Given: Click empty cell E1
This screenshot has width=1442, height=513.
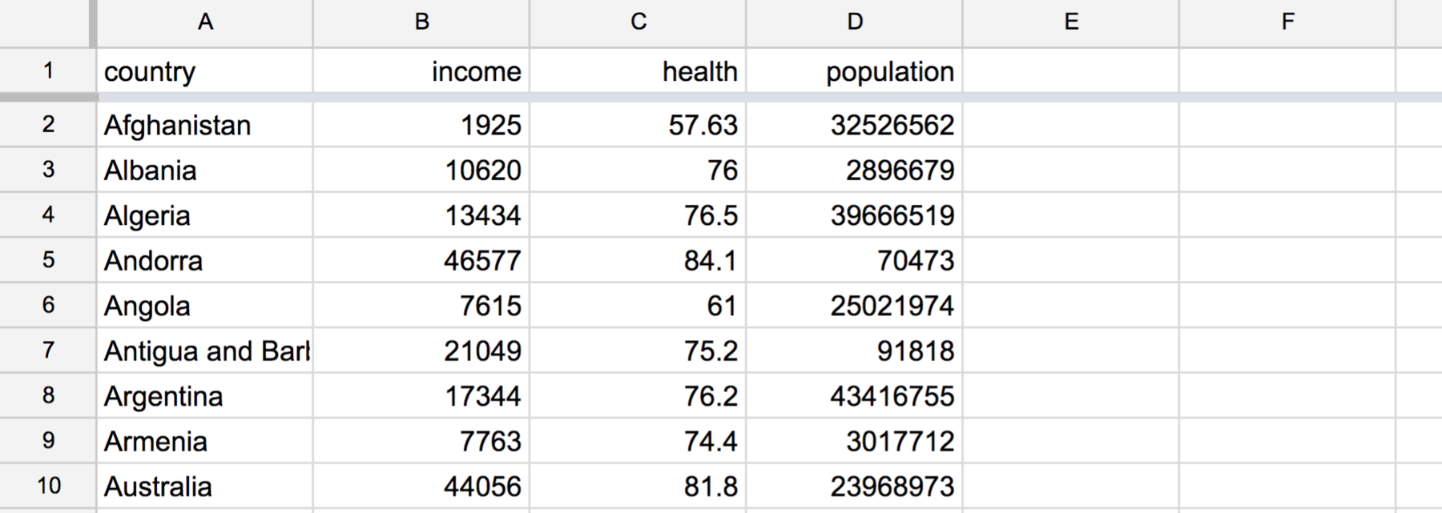Looking at the screenshot, I should [x=1071, y=70].
